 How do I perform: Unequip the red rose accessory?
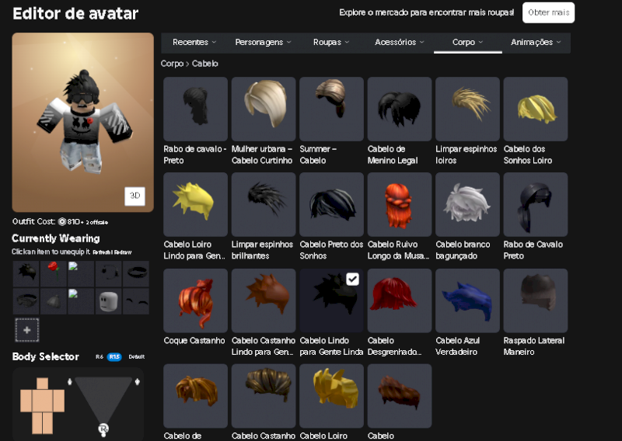tap(54, 273)
